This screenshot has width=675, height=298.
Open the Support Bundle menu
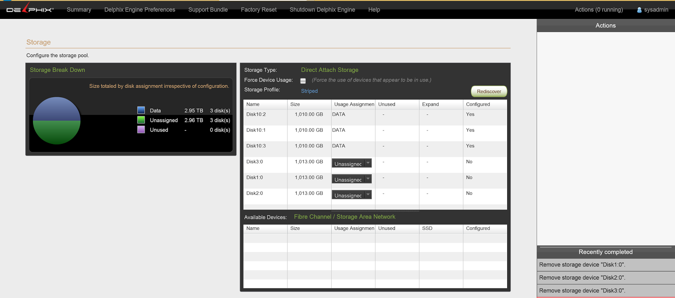point(208,10)
